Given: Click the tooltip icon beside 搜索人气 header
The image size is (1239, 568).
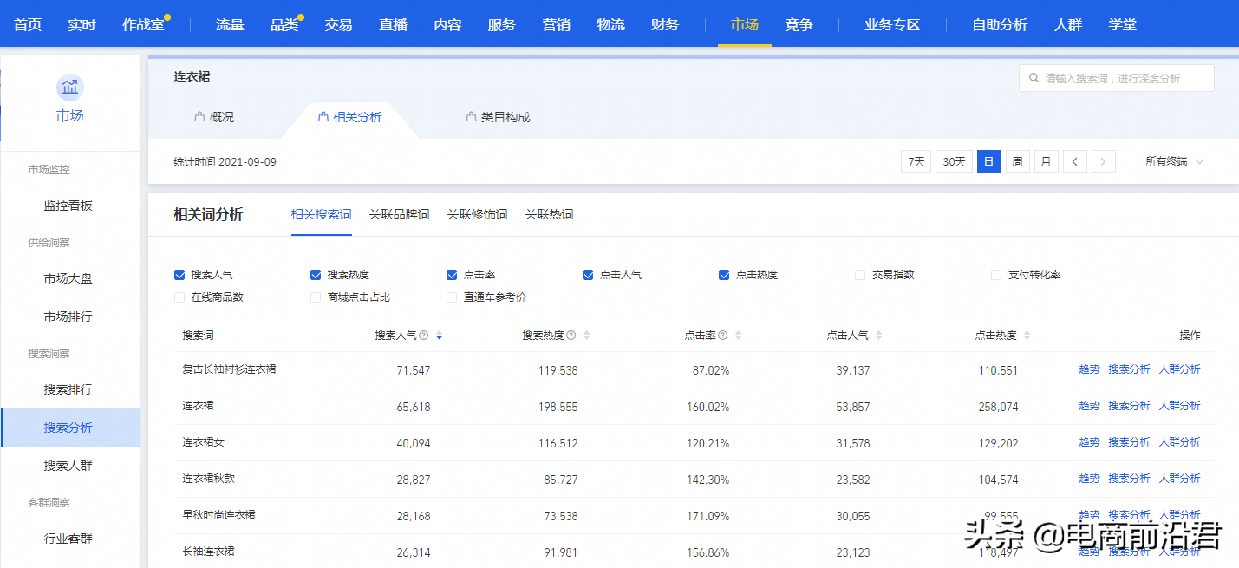Looking at the screenshot, I should click(x=422, y=335).
